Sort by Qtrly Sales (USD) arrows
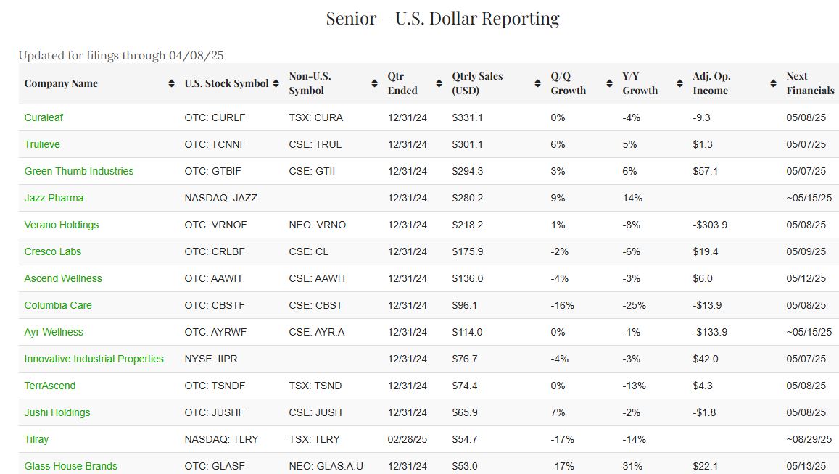 click(x=537, y=83)
